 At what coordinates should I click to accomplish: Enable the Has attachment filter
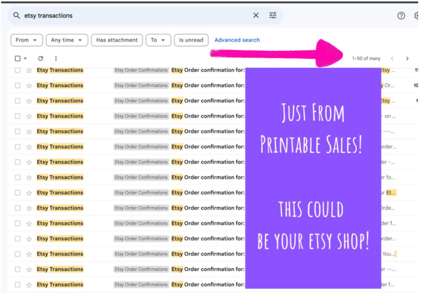point(117,40)
